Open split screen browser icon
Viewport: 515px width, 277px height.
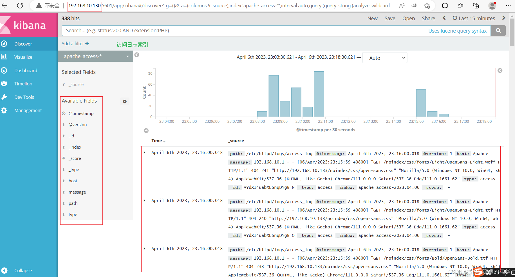click(445, 6)
